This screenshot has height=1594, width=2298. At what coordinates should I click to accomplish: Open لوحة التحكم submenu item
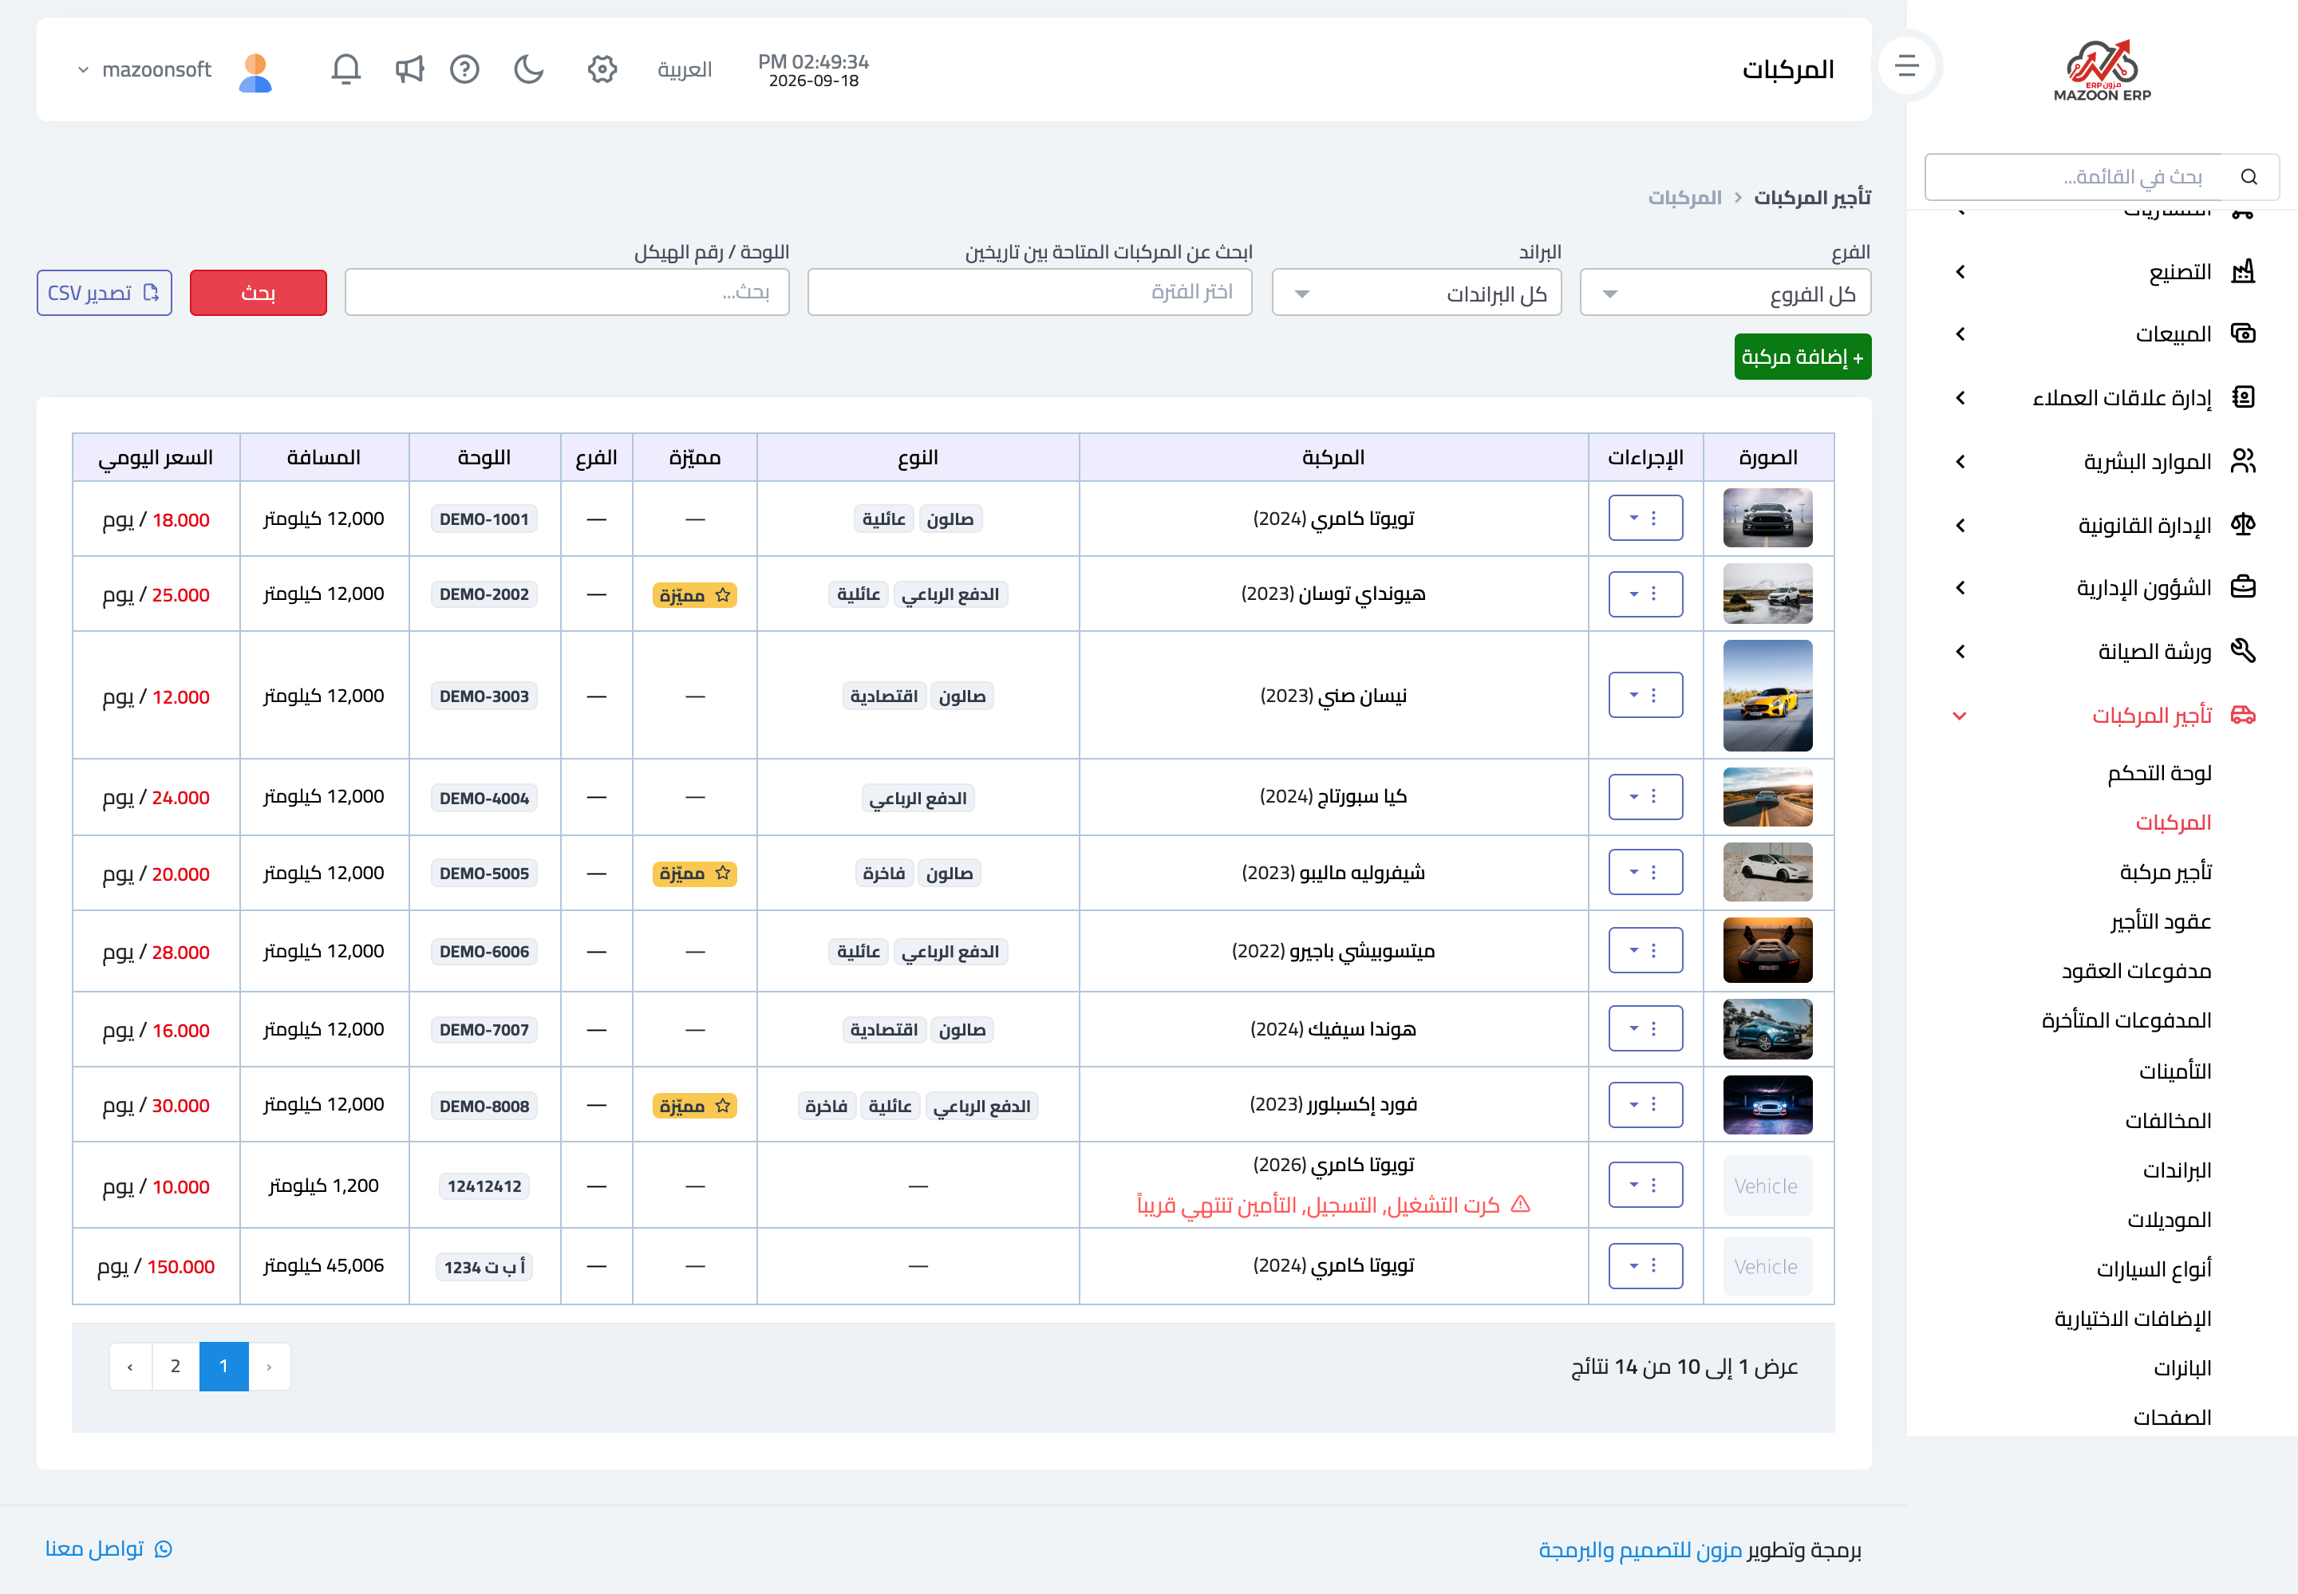point(2159,773)
